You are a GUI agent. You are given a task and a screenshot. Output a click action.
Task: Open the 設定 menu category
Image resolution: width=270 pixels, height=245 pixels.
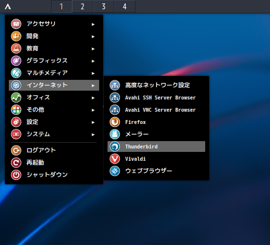coord(54,122)
